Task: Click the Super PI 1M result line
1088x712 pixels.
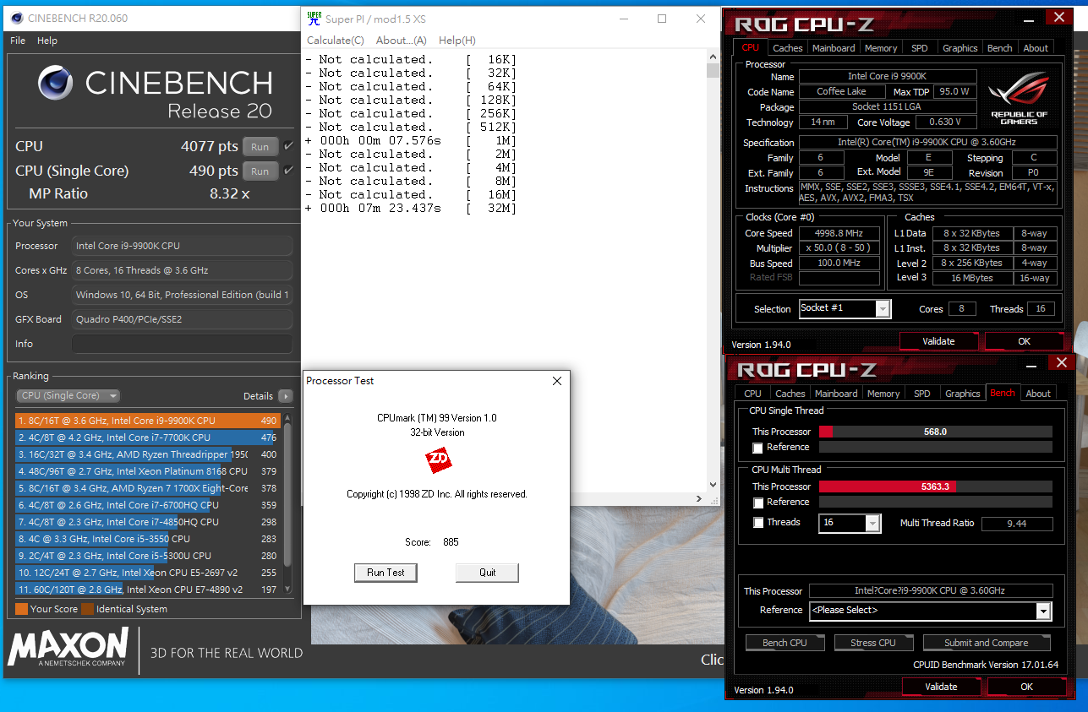Action: 411,140
